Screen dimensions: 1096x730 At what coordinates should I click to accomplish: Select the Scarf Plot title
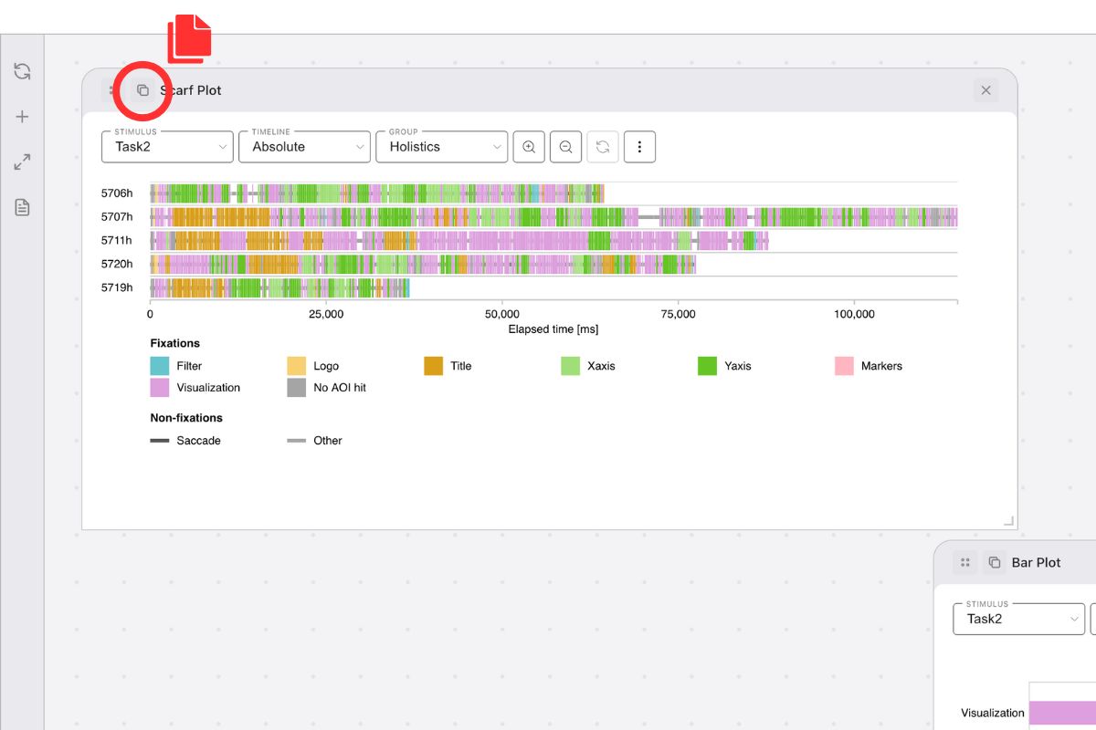click(x=190, y=90)
